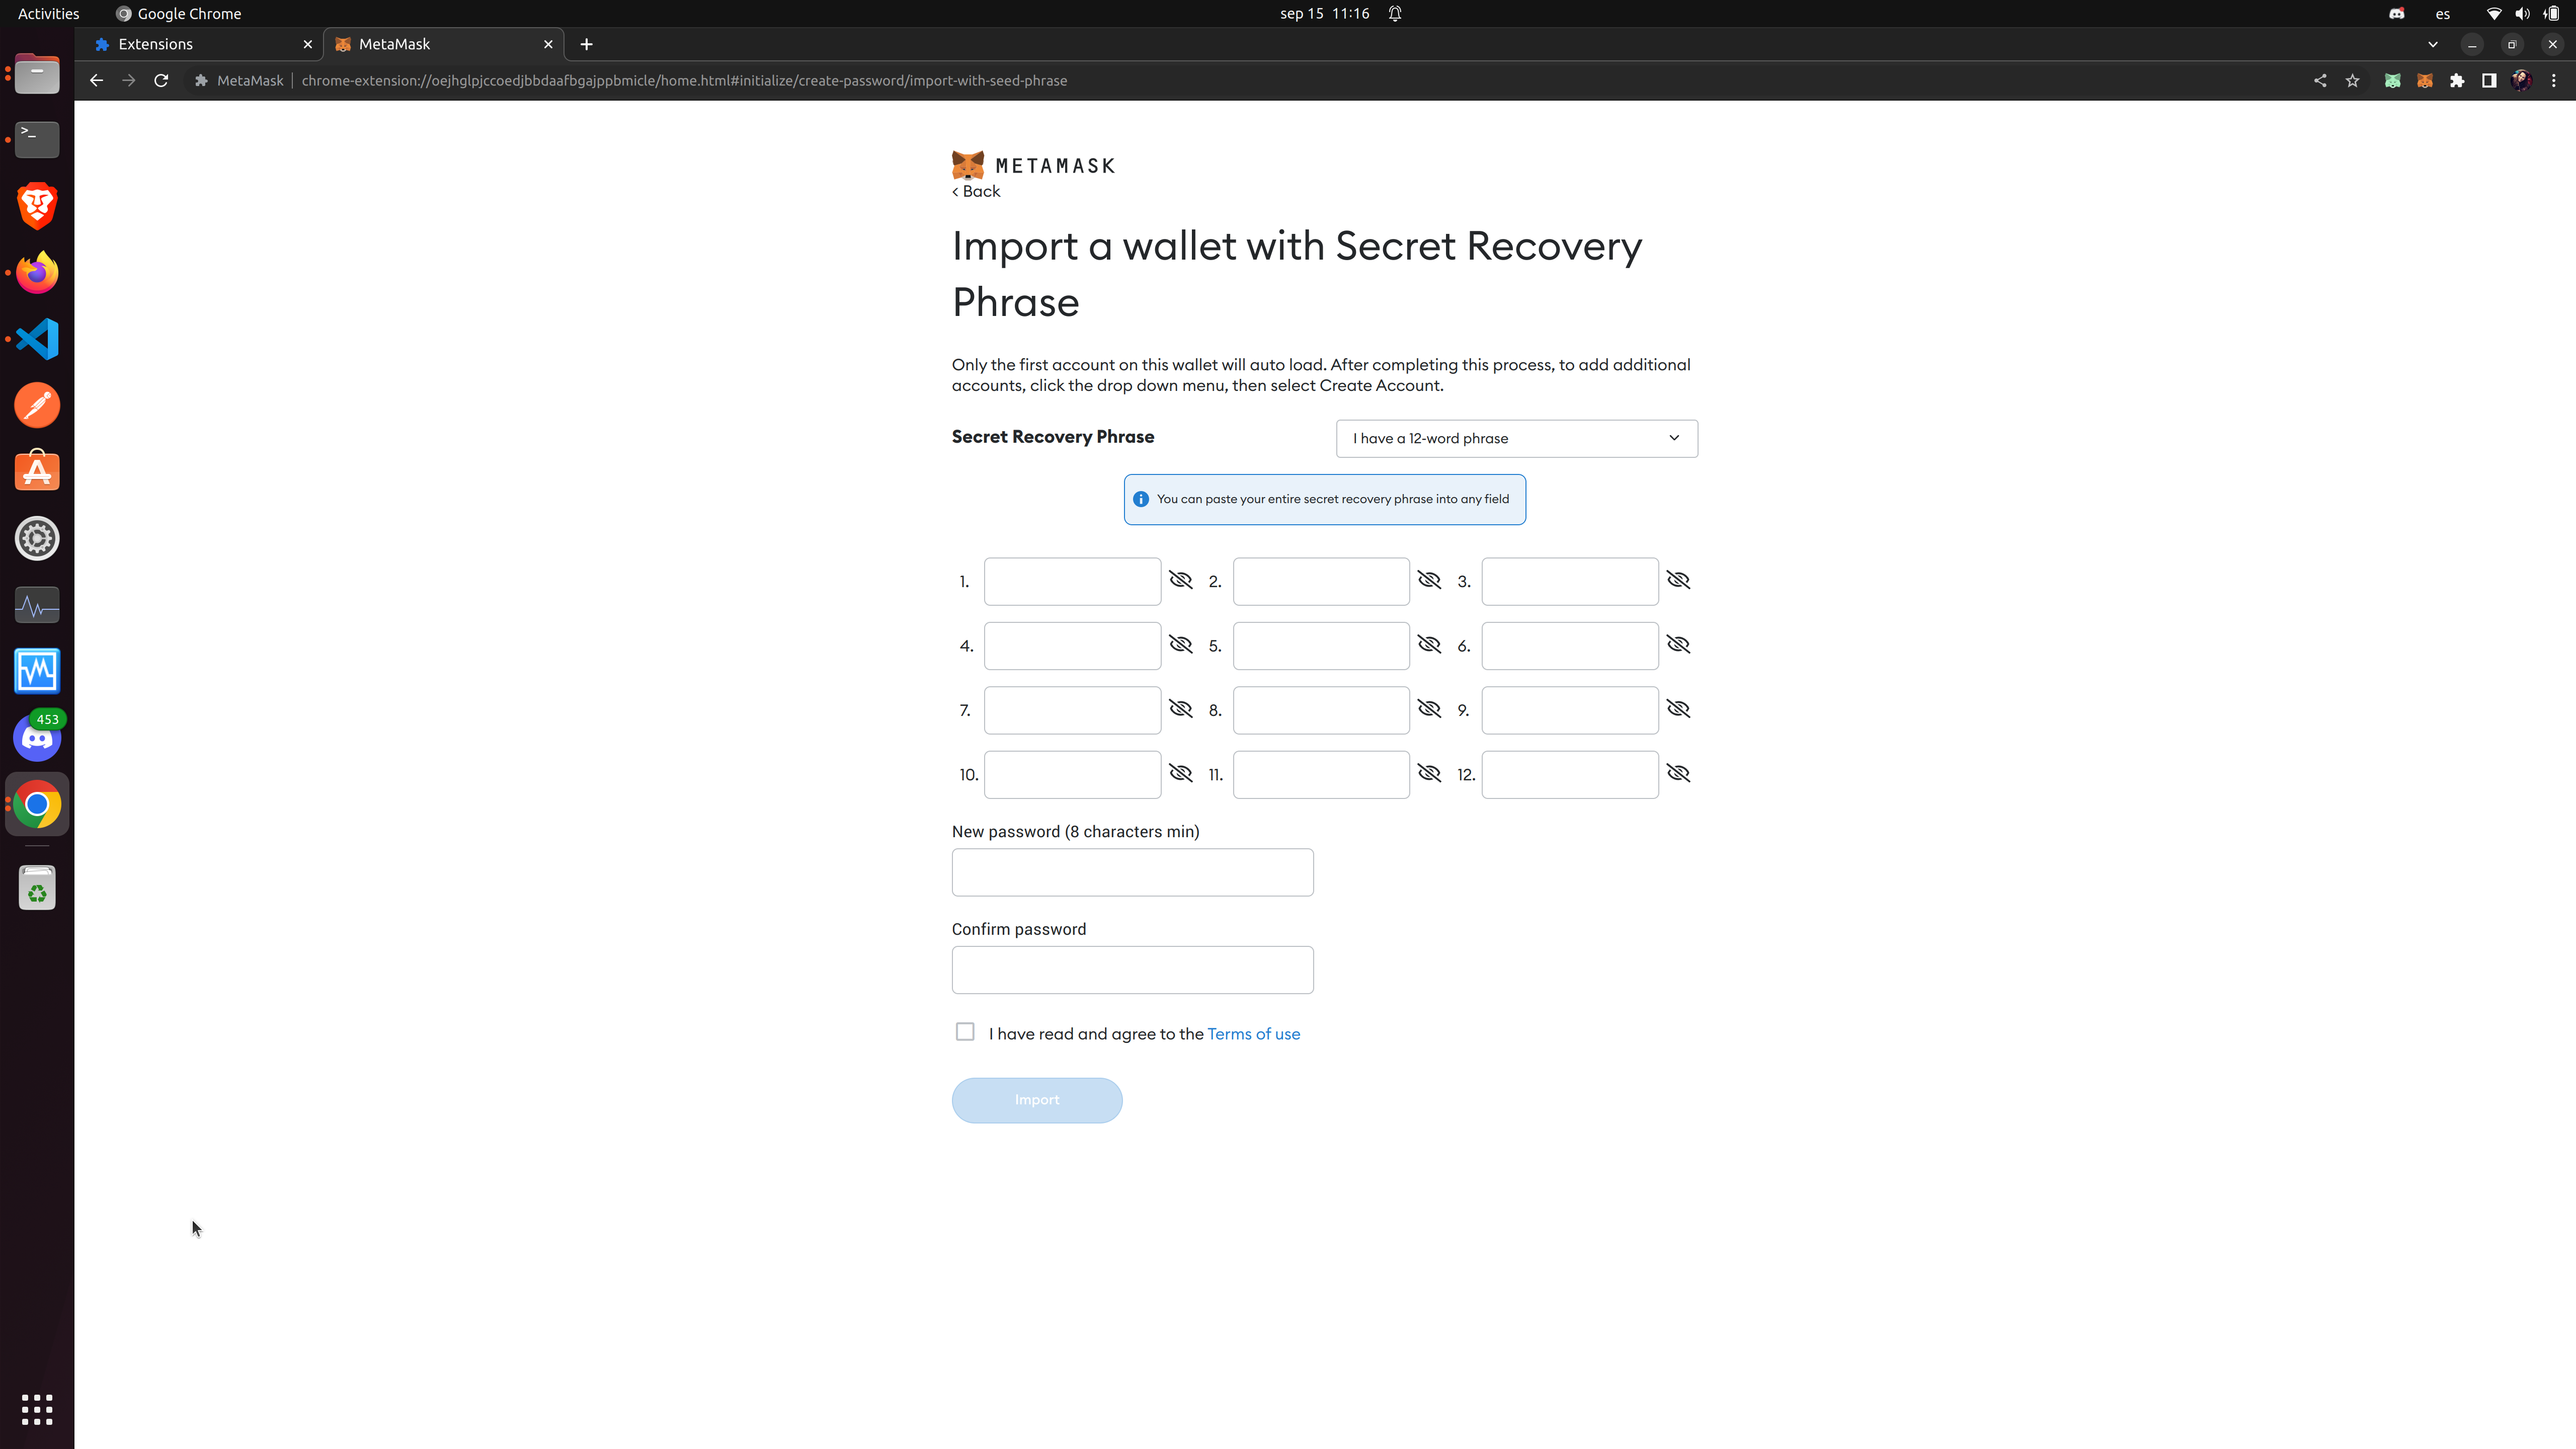Open the Activities menu
This screenshot has width=2576, height=1449.
tap(47, 13)
